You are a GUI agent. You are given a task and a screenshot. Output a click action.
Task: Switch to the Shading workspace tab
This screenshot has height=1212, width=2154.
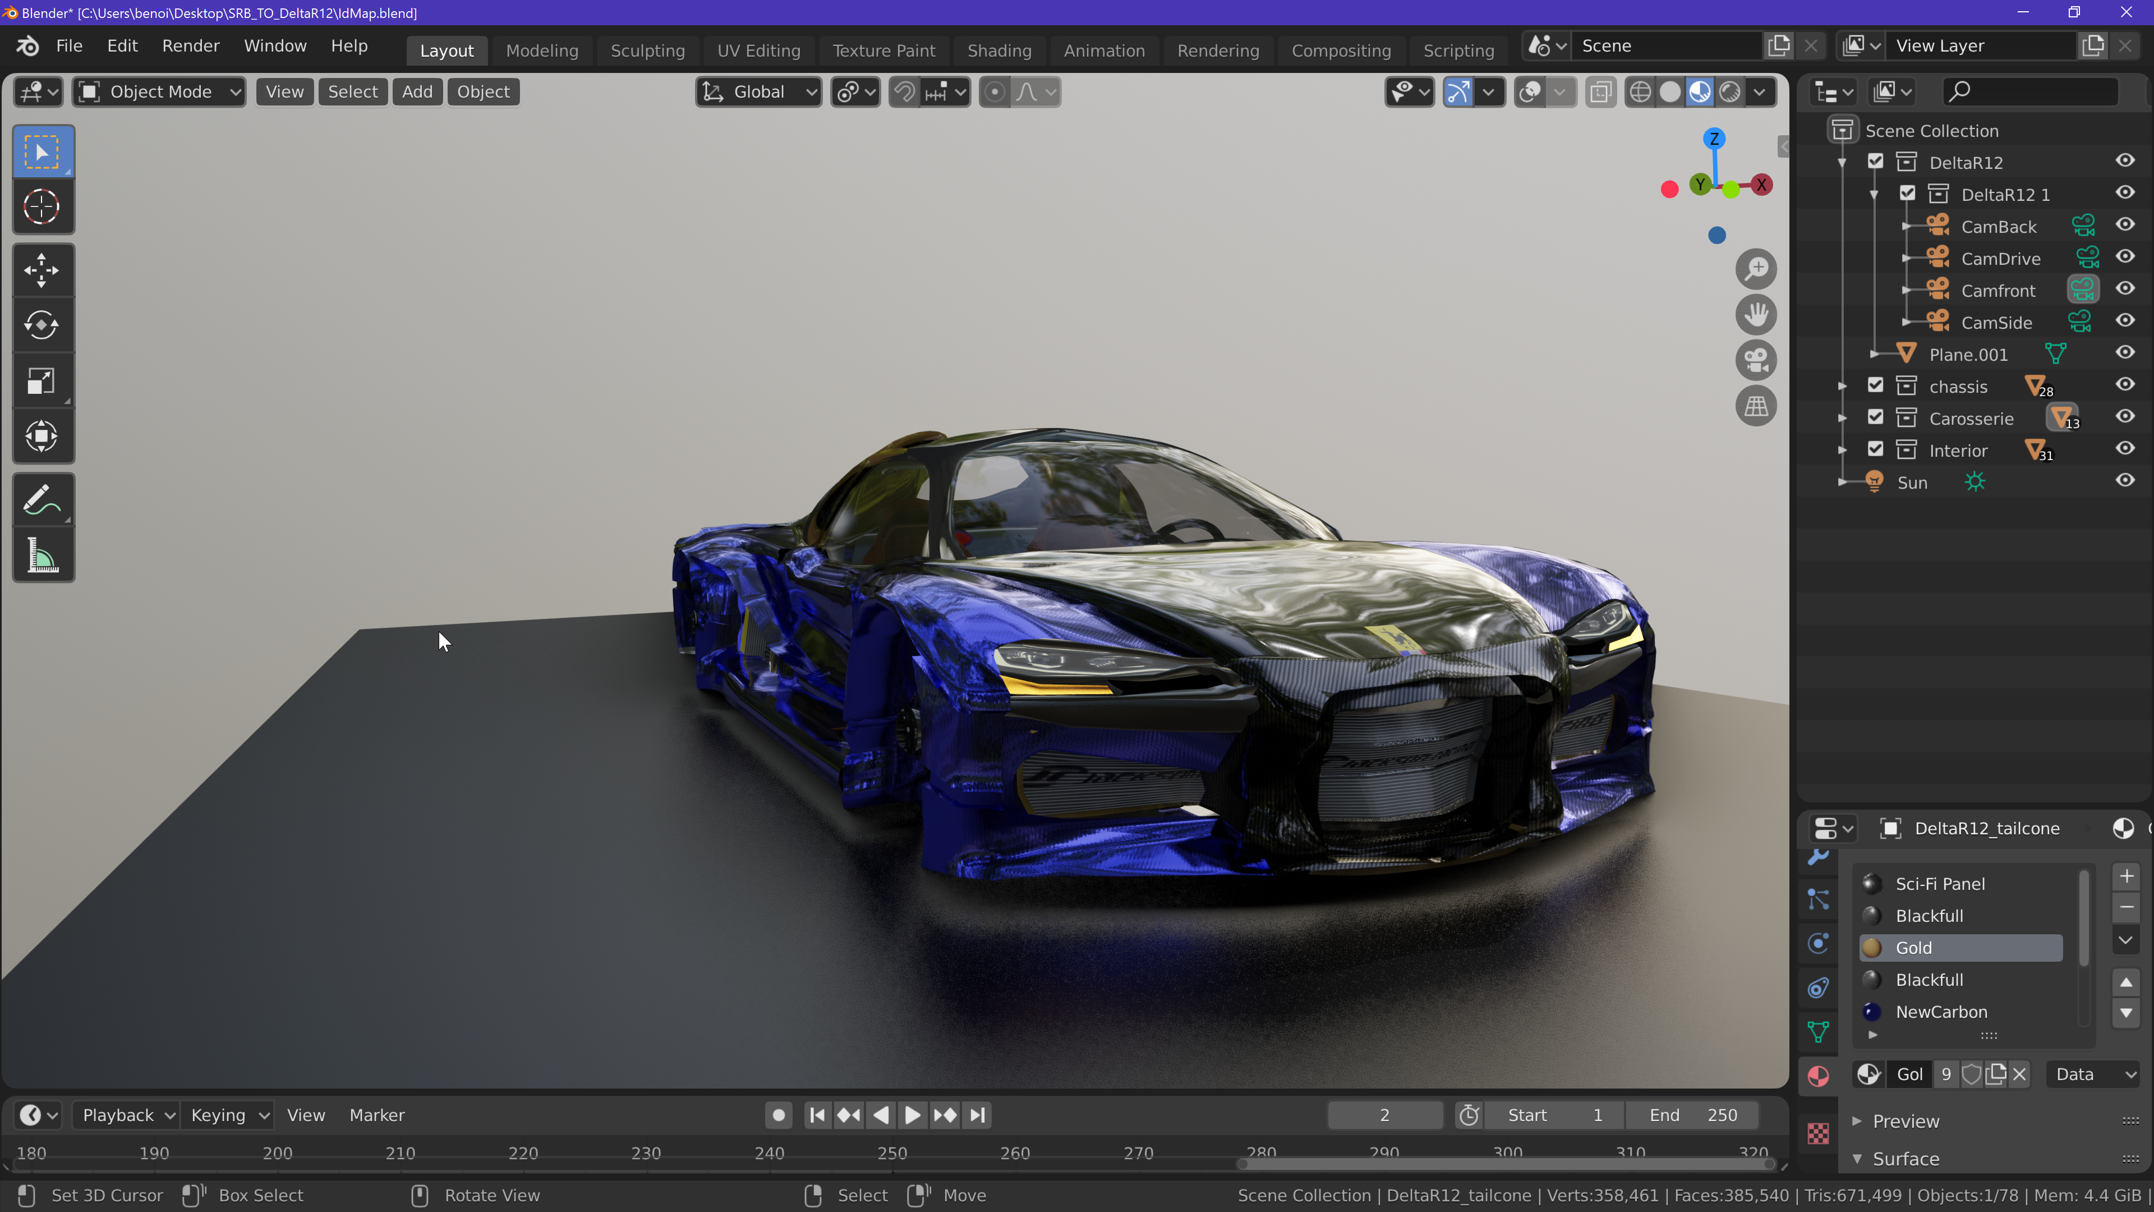coord(998,50)
